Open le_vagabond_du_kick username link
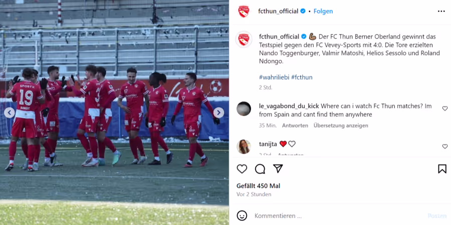 pos(289,106)
